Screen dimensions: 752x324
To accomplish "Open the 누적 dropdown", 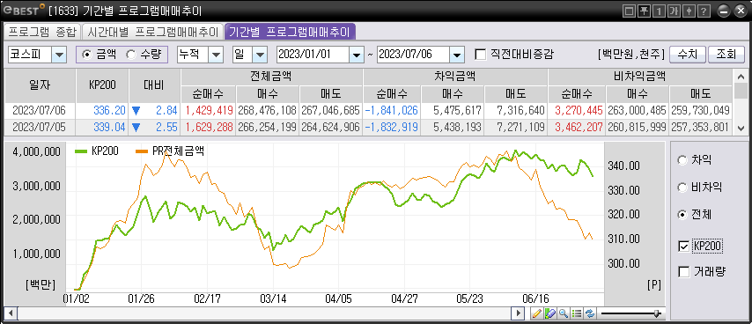I will click(x=216, y=55).
